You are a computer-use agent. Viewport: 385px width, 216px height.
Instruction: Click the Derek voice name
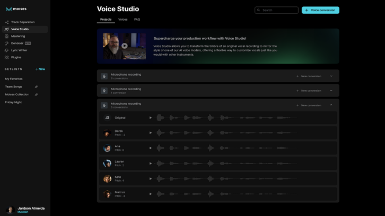119,131
